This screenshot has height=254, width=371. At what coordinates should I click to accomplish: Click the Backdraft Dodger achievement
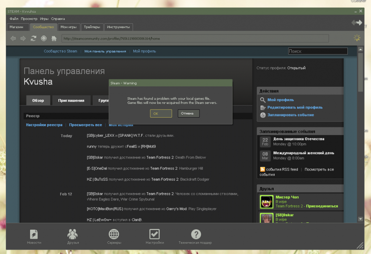click(195, 179)
